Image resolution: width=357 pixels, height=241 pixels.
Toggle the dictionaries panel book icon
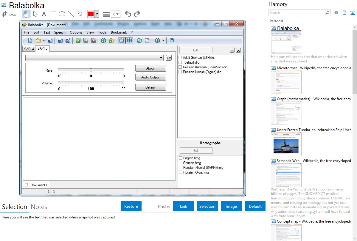point(129,40)
